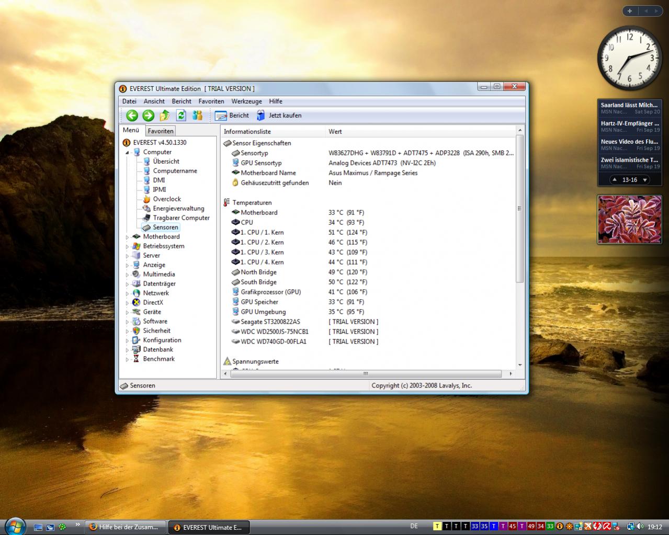The width and height of the screenshot is (669, 535).
Task: Switch to the Favoriten tab in the sidebar
Action: [x=160, y=131]
